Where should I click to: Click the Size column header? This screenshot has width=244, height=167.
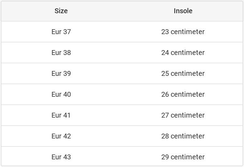tap(61, 11)
